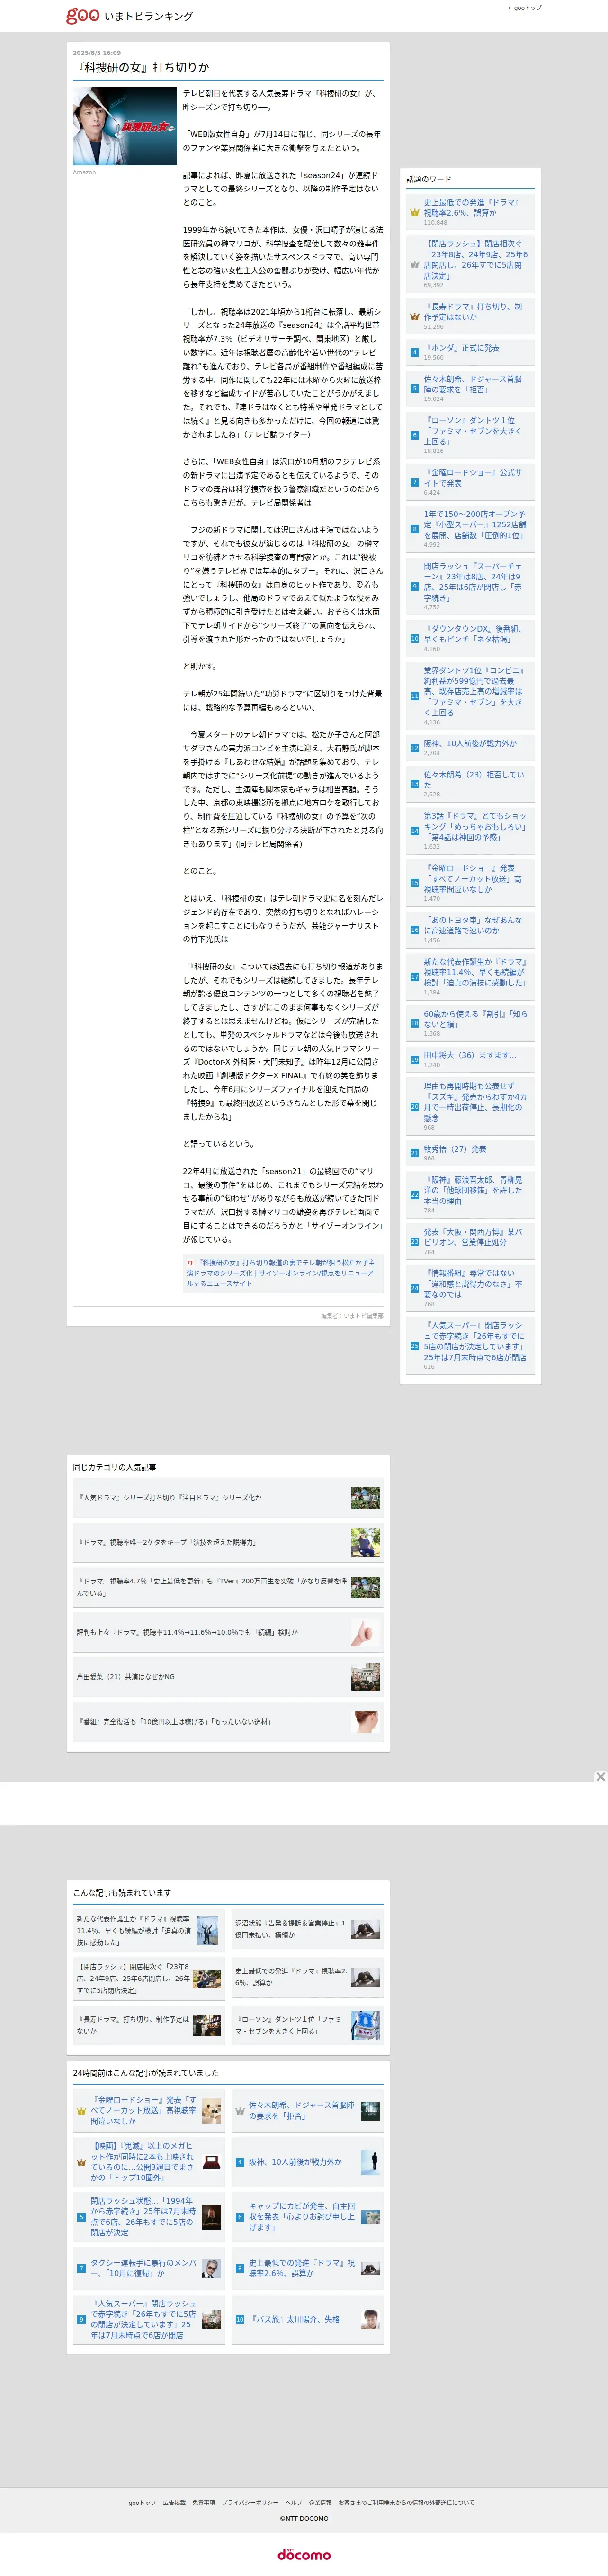Click the docomo logo at page bottom

click(x=304, y=2555)
